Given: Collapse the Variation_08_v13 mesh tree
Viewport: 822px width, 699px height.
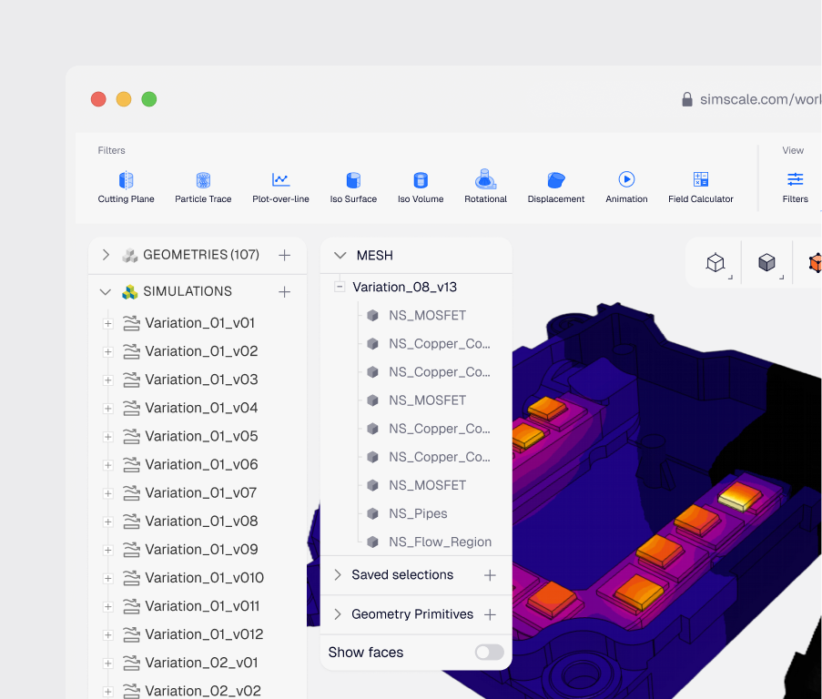Looking at the screenshot, I should coord(340,287).
